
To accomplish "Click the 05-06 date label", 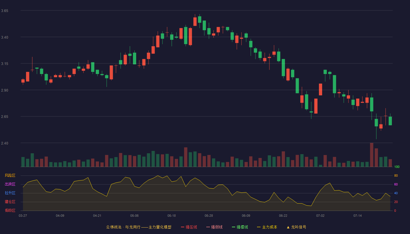I will 134,216.
